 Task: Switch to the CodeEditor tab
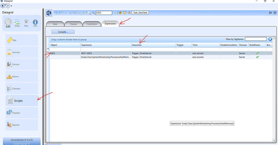pos(92,24)
